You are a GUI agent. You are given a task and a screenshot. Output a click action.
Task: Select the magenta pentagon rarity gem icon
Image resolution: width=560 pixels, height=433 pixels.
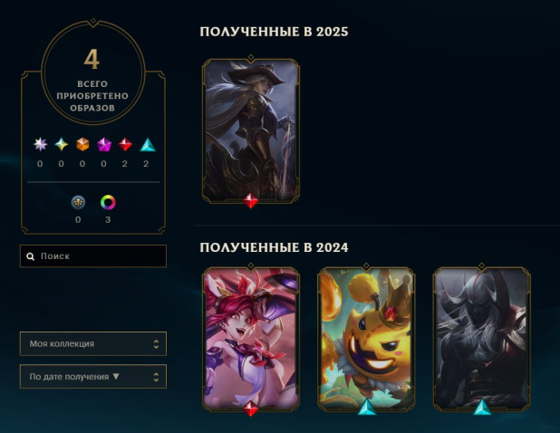104,145
